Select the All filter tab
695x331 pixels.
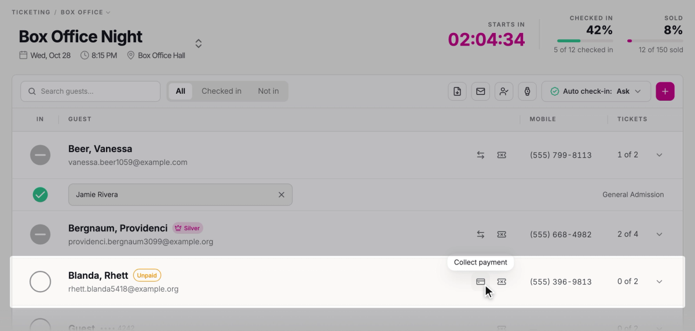click(x=181, y=91)
